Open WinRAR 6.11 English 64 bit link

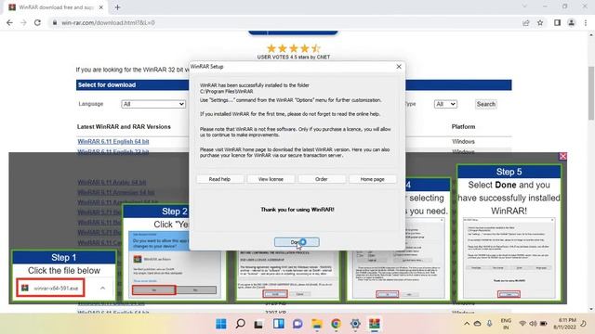pos(113,141)
